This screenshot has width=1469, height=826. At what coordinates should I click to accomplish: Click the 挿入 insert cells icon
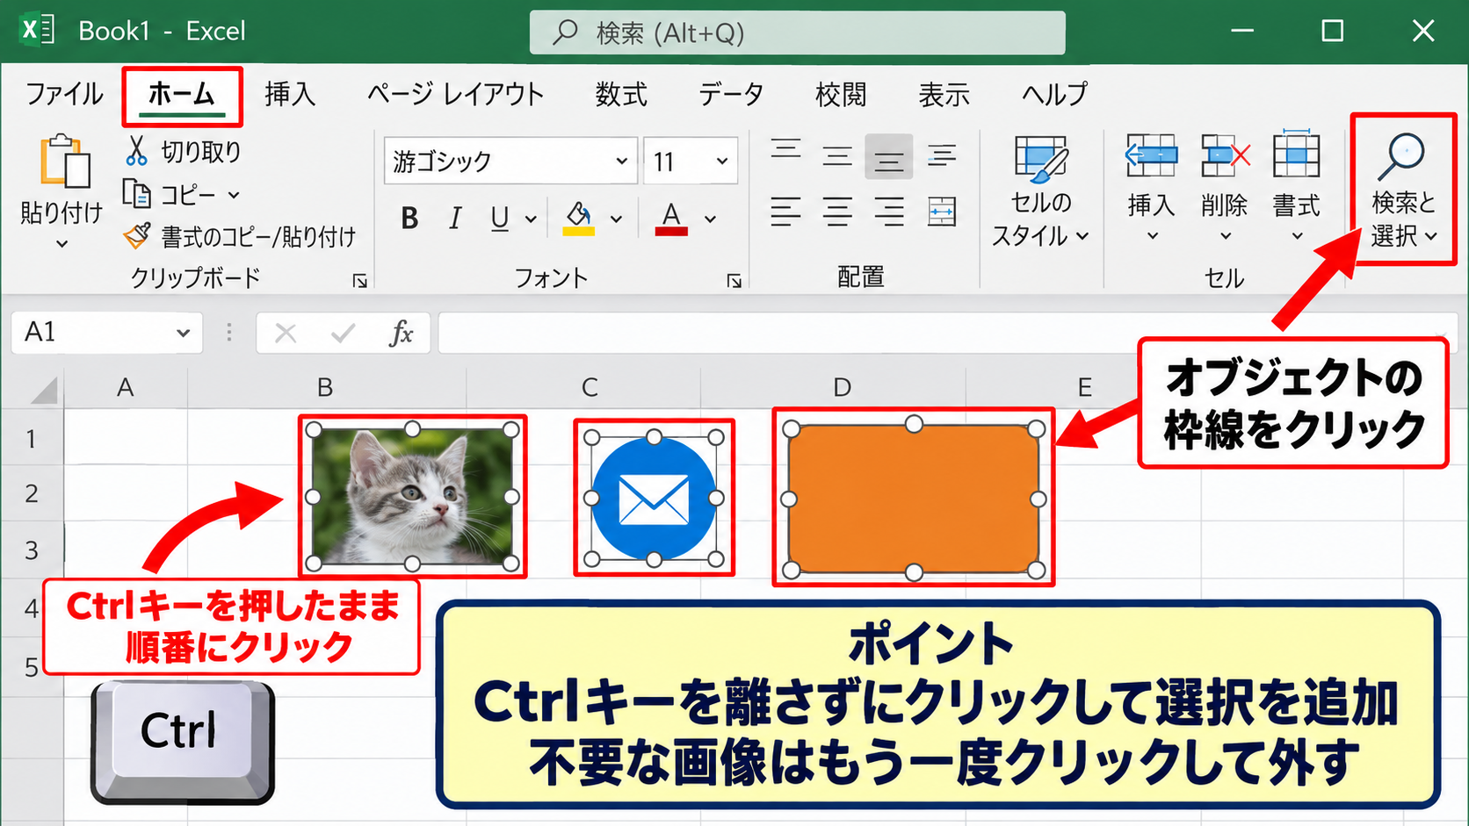click(x=1151, y=156)
